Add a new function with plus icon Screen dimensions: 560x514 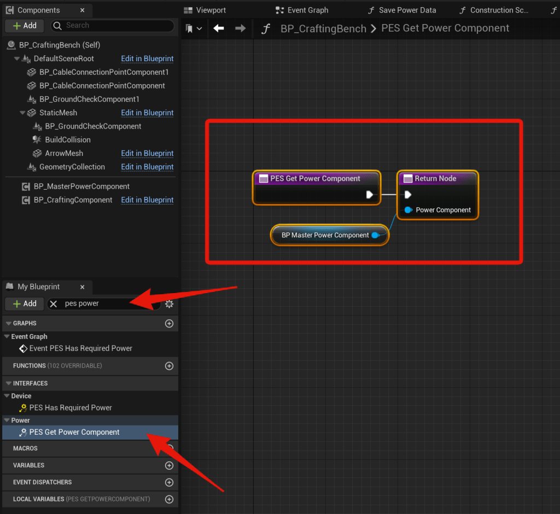tap(169, 366)
